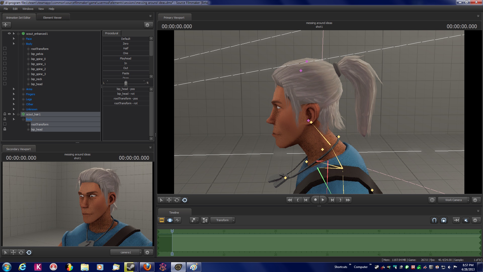Image resolution: width=483 pixels, height=272 pixels.
Task: Click the Playhead preset button
Action: tap(126, 58)
